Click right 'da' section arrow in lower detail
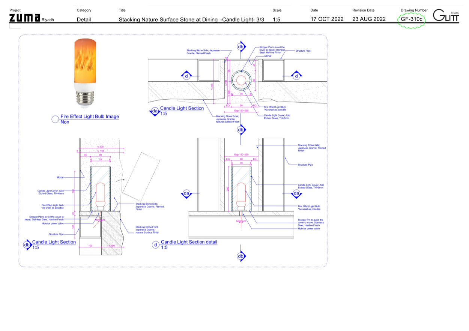 [296, 193]
